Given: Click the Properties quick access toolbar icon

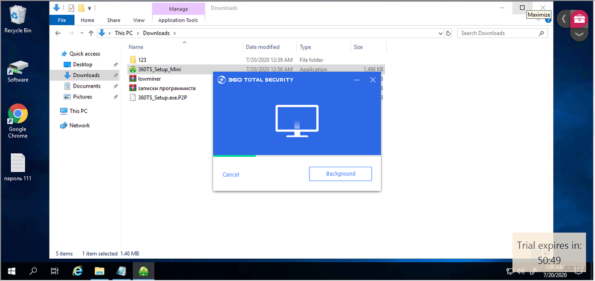Looking at the screenshot, I should (71, 8).
